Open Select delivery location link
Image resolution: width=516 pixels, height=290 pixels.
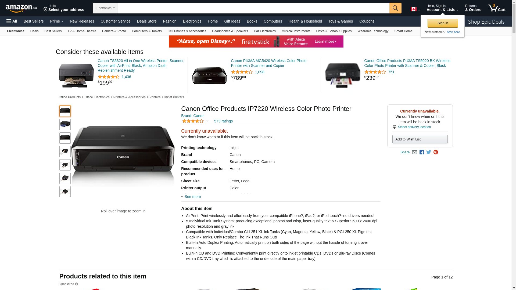click(414, 127)
